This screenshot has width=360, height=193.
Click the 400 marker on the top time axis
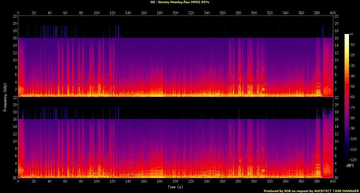point(333,13)
